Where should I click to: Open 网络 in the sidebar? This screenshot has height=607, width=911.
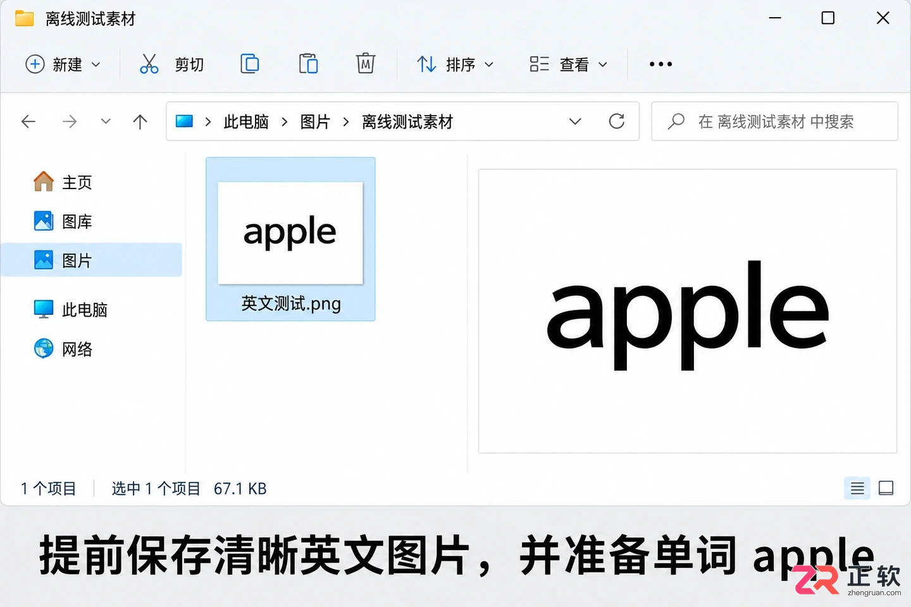[x=63, y=349]
